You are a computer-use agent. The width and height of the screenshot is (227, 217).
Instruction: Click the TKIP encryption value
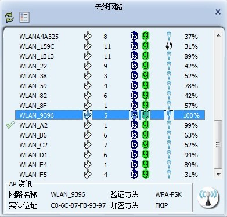point(161,205)
